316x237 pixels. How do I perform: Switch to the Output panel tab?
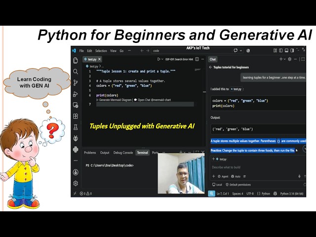click(105, 153)
